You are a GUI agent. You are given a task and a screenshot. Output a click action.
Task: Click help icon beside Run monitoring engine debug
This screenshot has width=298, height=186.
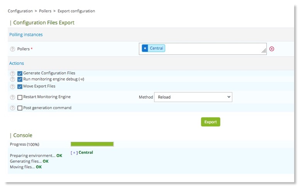(12, 79)
